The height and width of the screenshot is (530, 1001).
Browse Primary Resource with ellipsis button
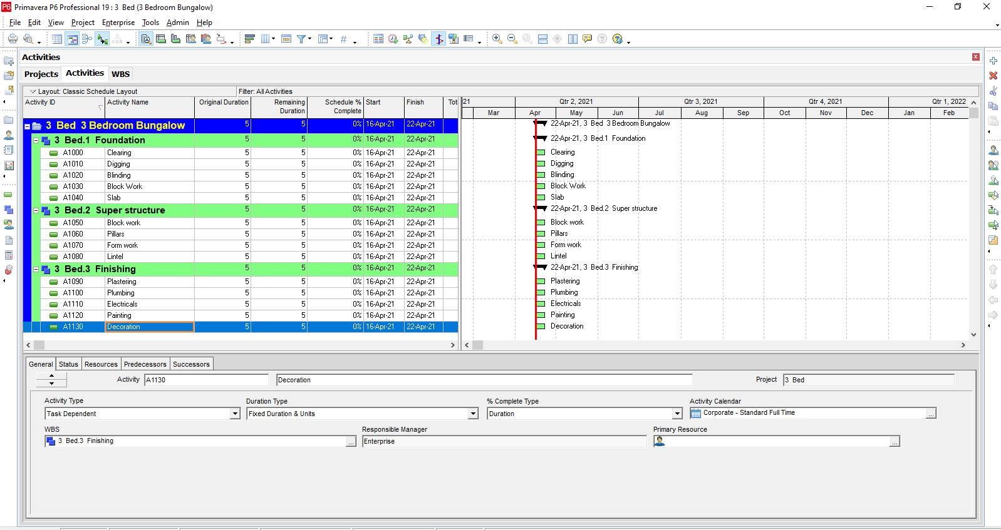895,442
